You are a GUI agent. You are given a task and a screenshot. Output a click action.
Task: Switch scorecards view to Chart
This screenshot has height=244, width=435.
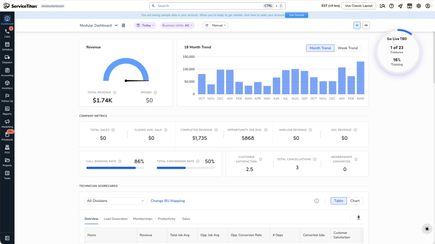click(355, 201)
